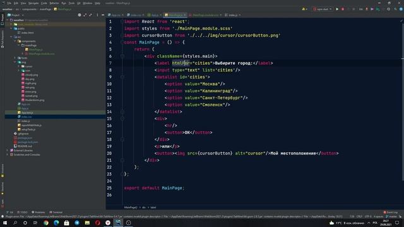Click the Search Everywhere magnifier icon

[x=395, y=9]
